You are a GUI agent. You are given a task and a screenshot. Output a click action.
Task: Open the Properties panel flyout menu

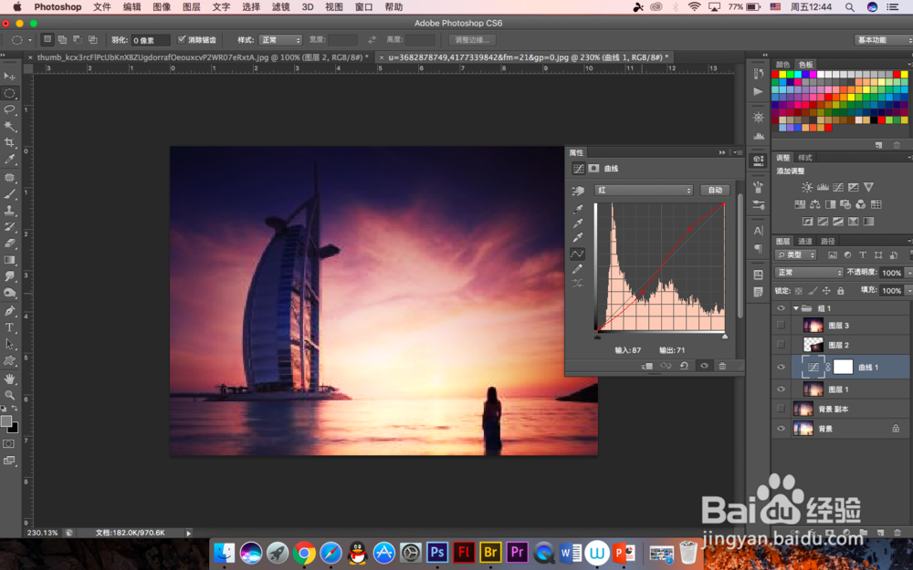(738, 152)
